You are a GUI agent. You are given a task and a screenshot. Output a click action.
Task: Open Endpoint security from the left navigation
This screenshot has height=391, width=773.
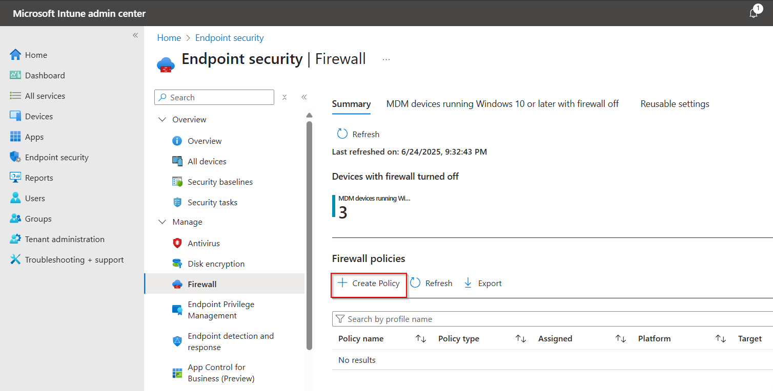[56, 157]
